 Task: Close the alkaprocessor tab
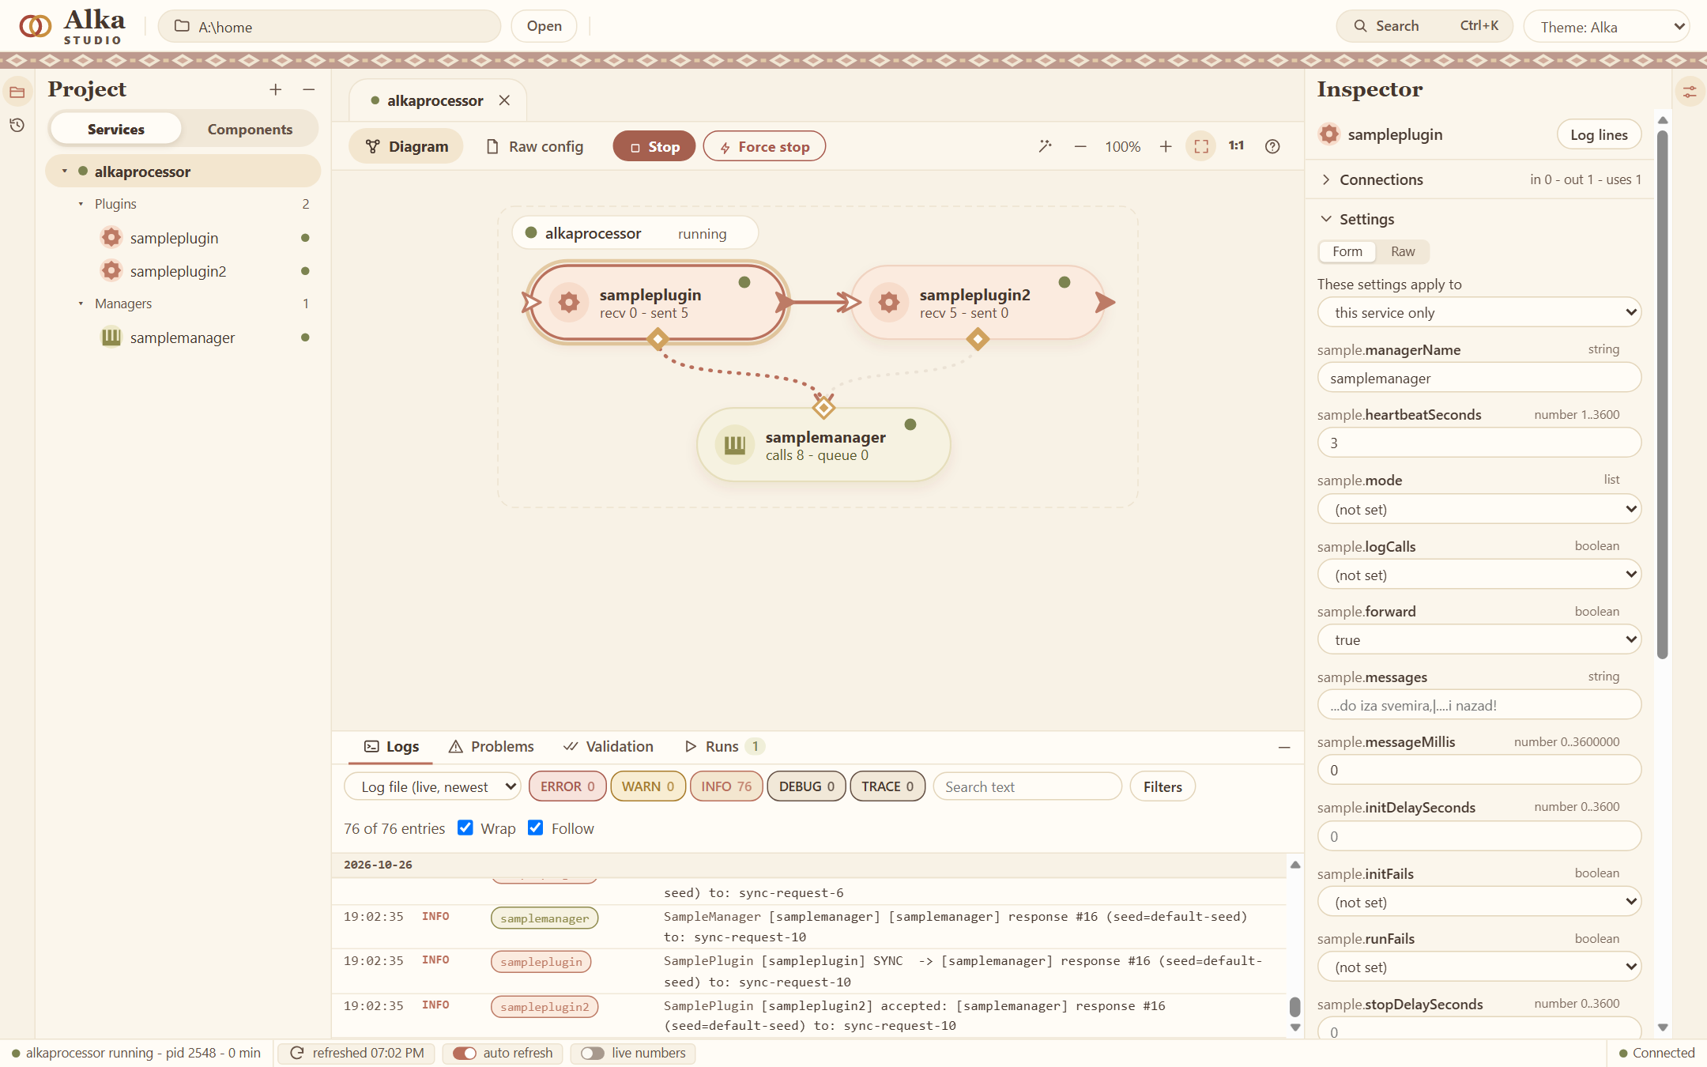pos(504,100)
